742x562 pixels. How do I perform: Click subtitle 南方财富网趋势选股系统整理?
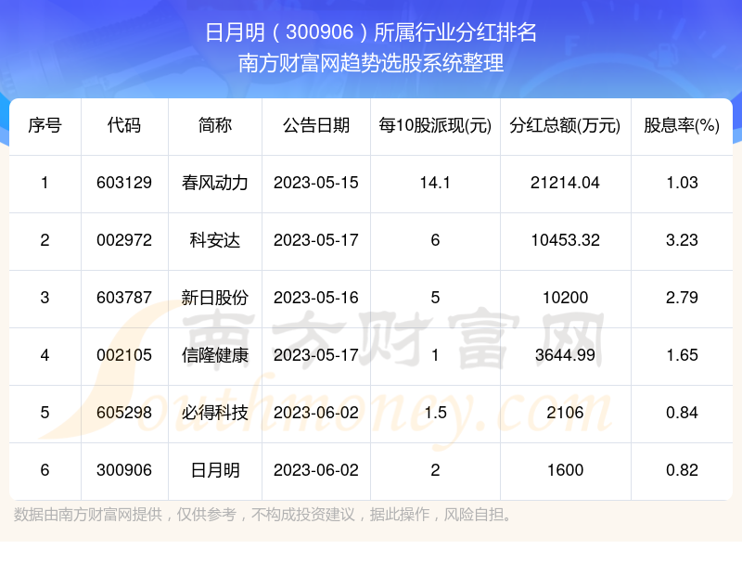pyautogui.click(x=371, y=63)
